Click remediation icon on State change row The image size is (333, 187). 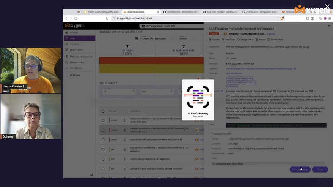point(125,140)
